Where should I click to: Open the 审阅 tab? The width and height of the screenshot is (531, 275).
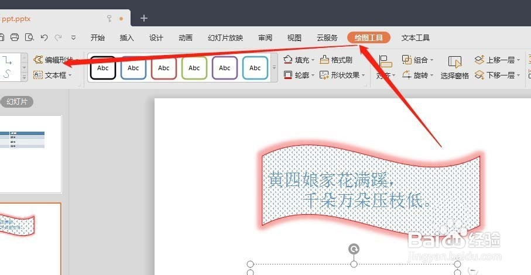[265, 37]
